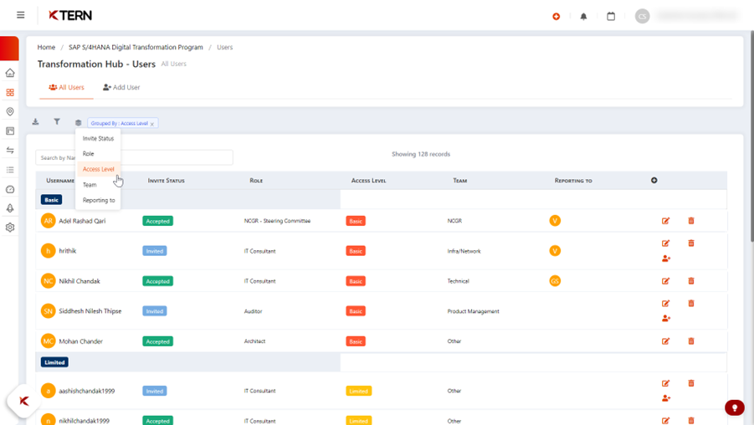
Task: Open the location pin icon in sidebar
Action: (10, 111)
